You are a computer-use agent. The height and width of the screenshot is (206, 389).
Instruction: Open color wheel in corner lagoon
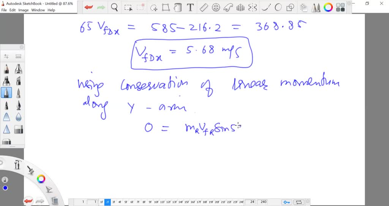pyautogui.click(x=41, y=179)
